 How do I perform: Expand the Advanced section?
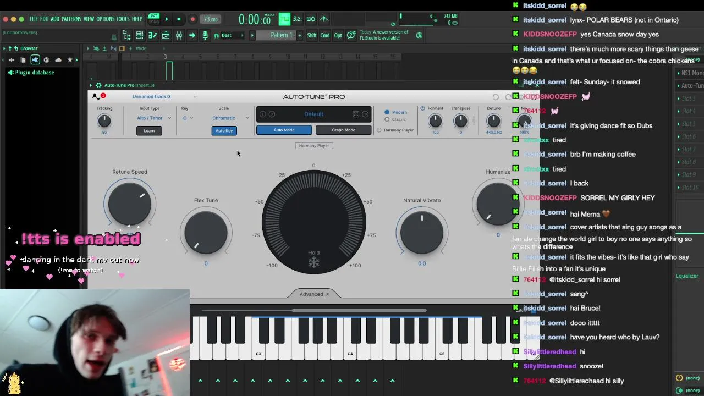314,294
